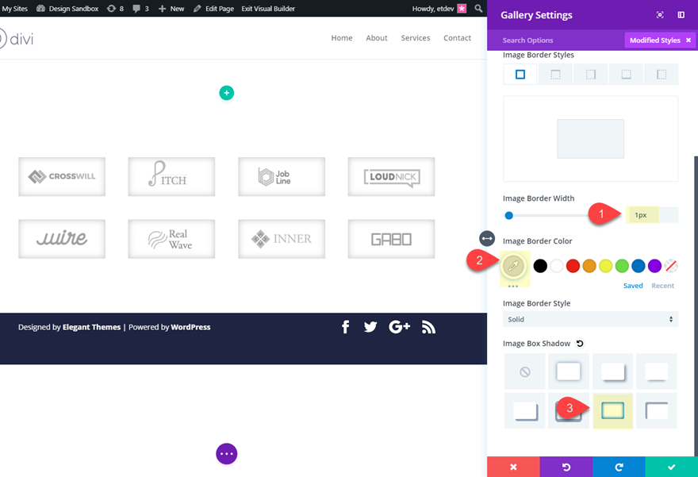Image resolution: width=698 pixels, height=477 pixels.
Task: Open the admin bar search icon
Action: tap(478, 9)
